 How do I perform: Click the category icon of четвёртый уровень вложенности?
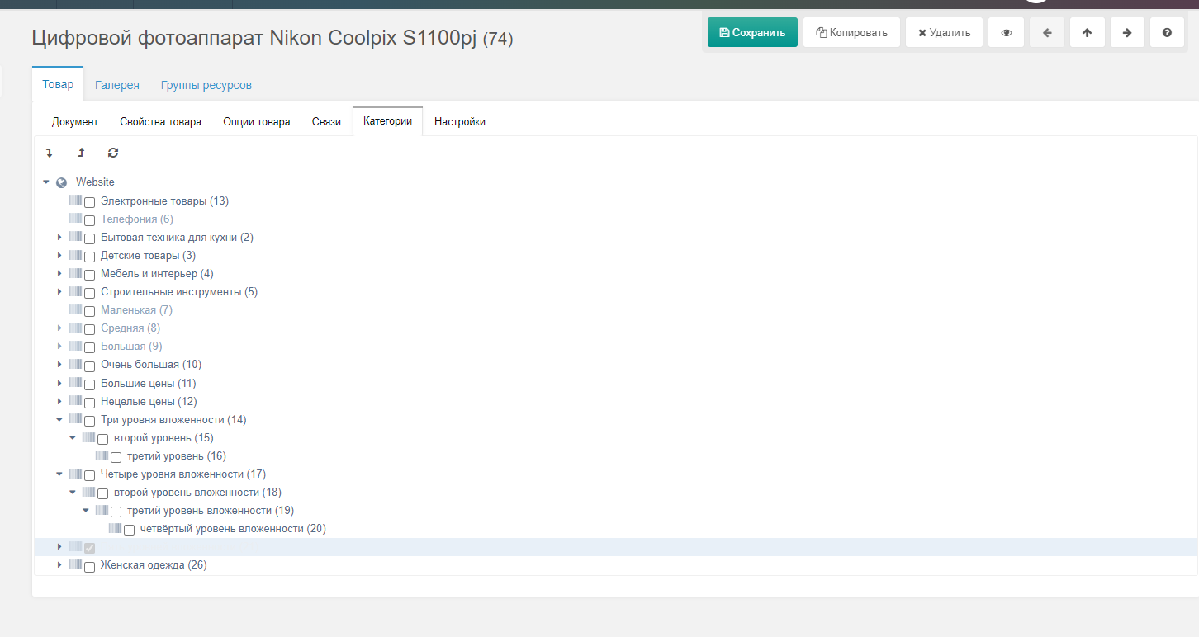pyautogui.click(x=115, y=528)
